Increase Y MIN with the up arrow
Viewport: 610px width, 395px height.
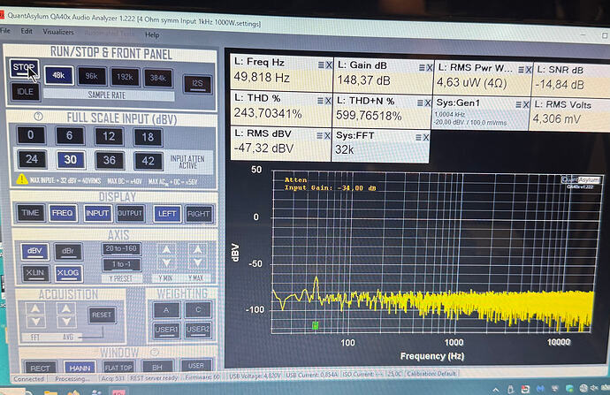click(x=166, y=249)
